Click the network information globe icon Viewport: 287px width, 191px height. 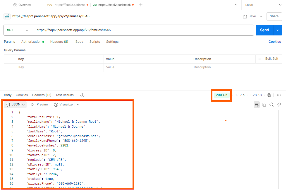pos(269,95)
